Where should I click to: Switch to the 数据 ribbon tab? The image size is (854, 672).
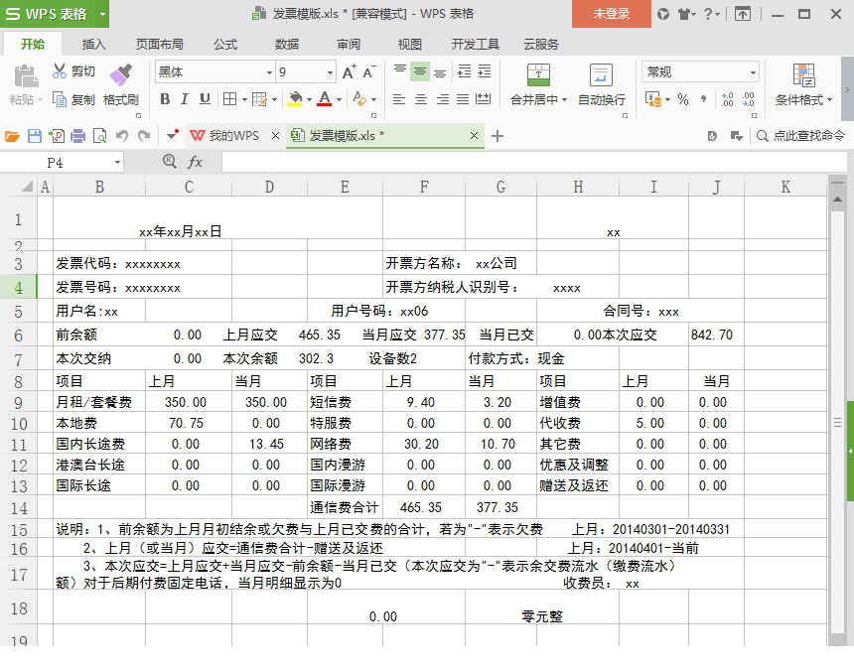coord(287,44)
